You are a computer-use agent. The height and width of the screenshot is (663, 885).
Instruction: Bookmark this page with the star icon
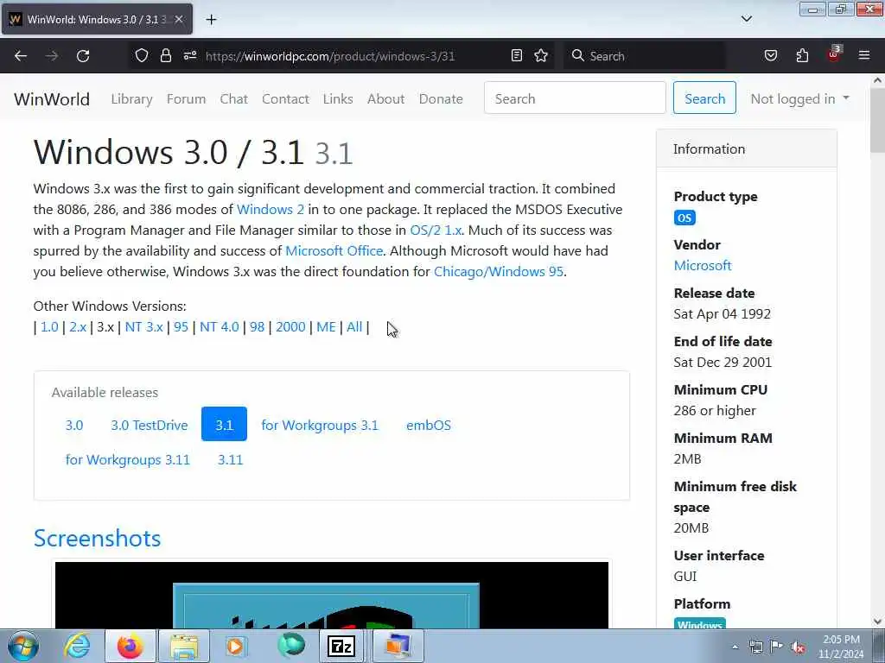tap(541, 55)
